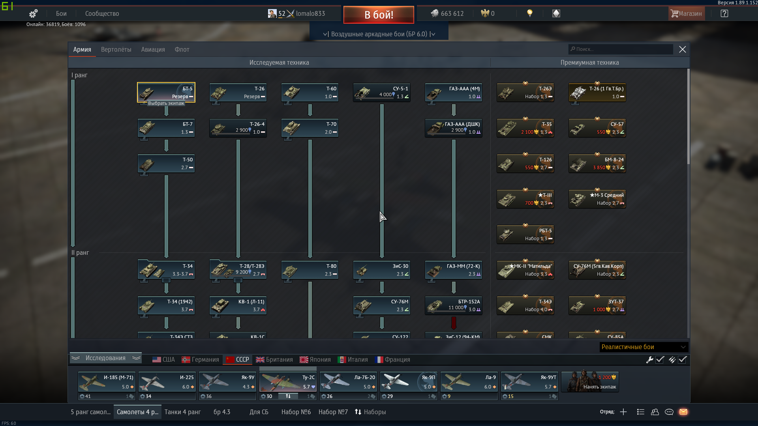Select the Италия nation tab
Viewport: 758px width, 426px height.
click(x=353, y=360)
